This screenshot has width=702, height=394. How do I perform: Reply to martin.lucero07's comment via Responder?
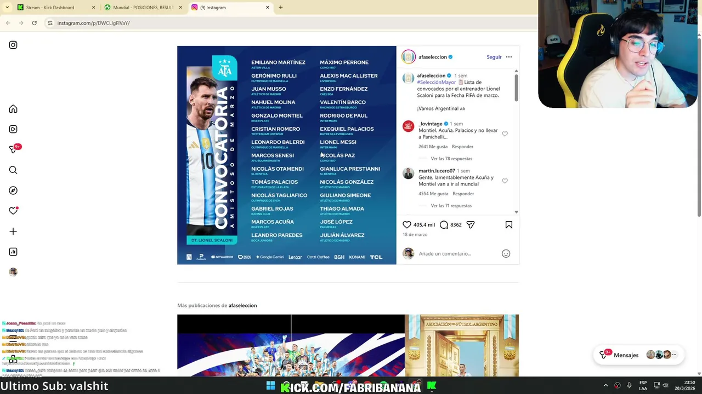pos(463,194)
